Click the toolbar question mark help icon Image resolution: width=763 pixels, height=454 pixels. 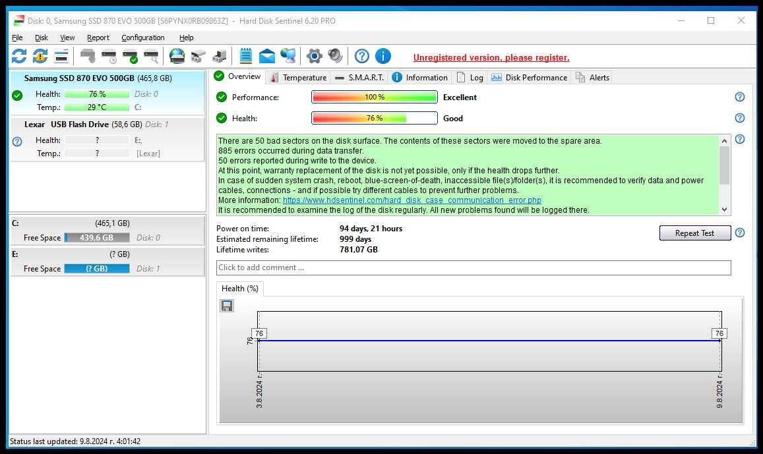[x=361, y=57]
